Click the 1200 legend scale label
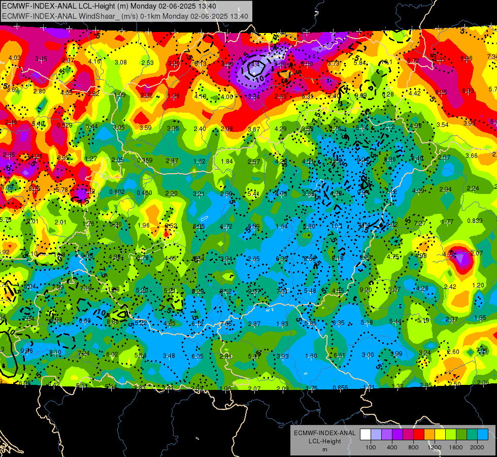This screenshot has width=497, height=457. click(x=434, y=447)
